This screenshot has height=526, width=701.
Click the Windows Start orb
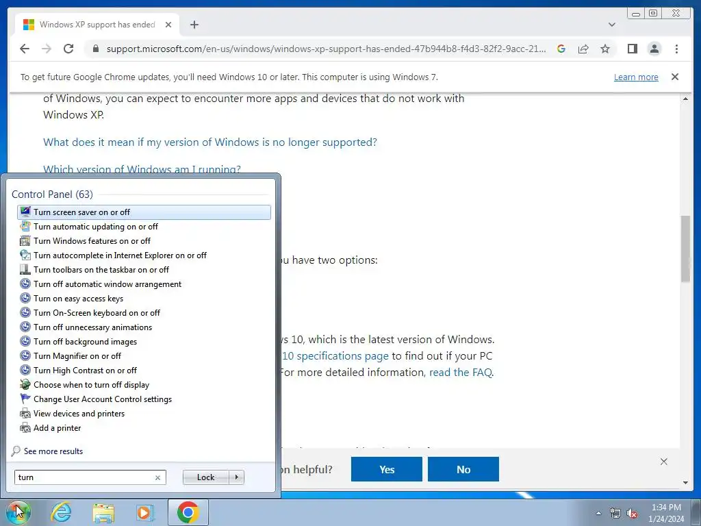pos(18,512)
